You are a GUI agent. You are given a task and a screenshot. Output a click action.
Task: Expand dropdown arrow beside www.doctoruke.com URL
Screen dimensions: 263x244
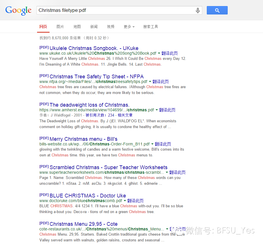coord(125,201)
